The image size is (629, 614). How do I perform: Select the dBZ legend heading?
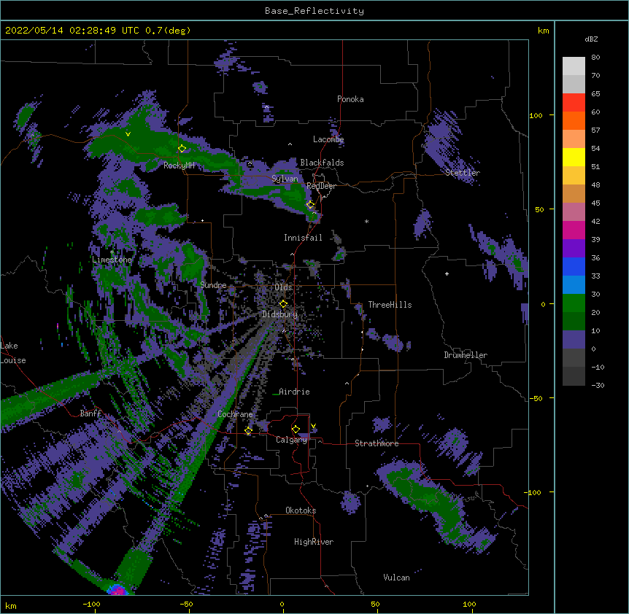tap(591, 39)
